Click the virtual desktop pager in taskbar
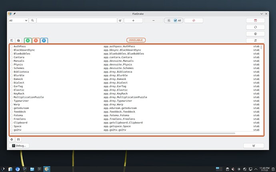Screen dimensions: 276x172 219,169
